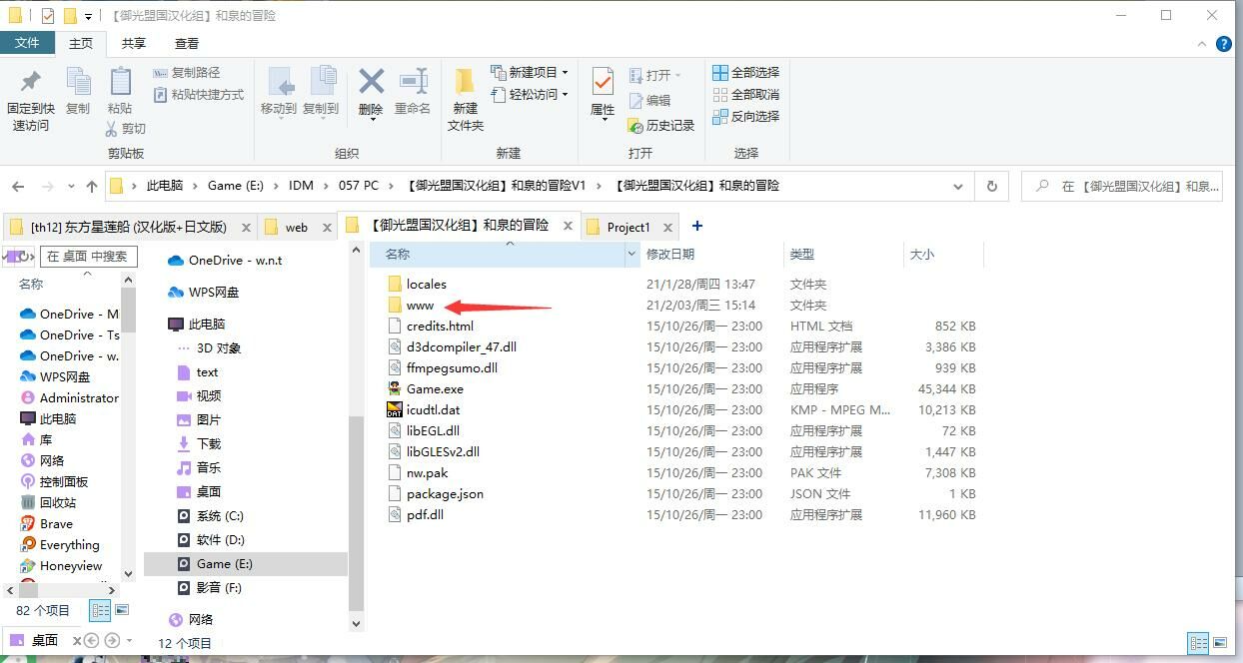
Task: Expand the New Item (新建项目) dropdown
Action: coord(565,72)
